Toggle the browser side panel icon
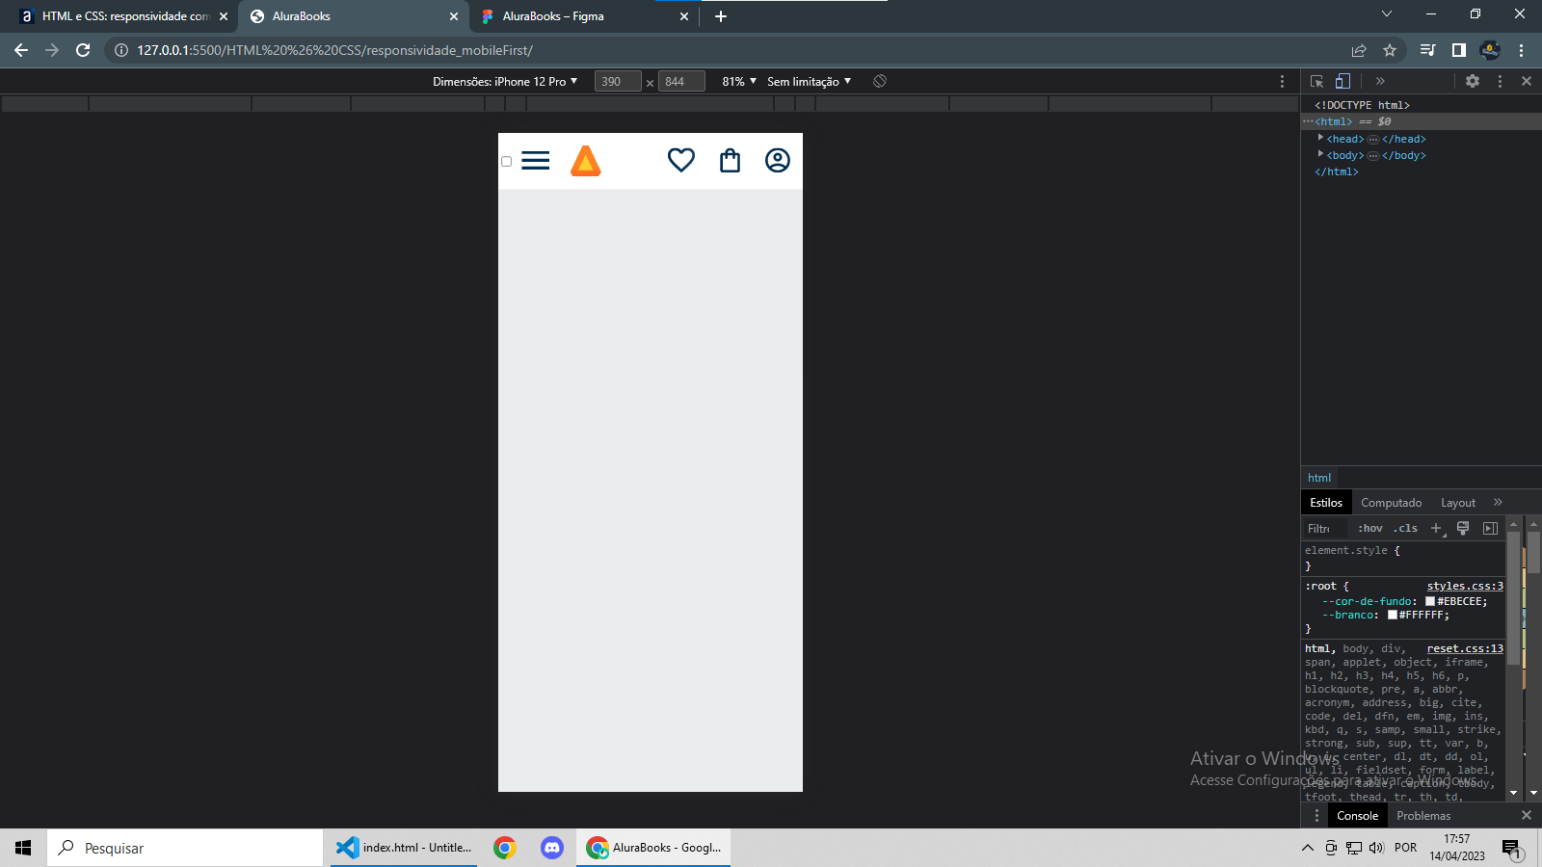The height and width of the screenshot is (867, 1542). (x=1459, y=50)
